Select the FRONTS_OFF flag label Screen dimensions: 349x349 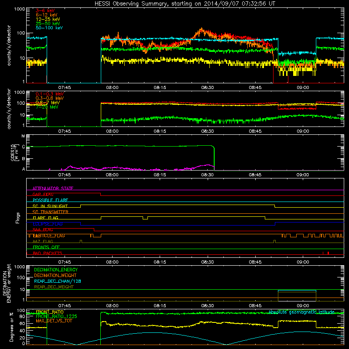click(46, 247)
